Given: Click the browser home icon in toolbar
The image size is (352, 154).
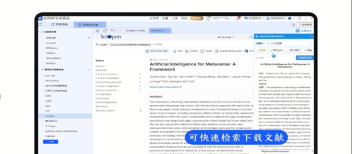Looking at the screenshot, I should click(x=98, y=30).
